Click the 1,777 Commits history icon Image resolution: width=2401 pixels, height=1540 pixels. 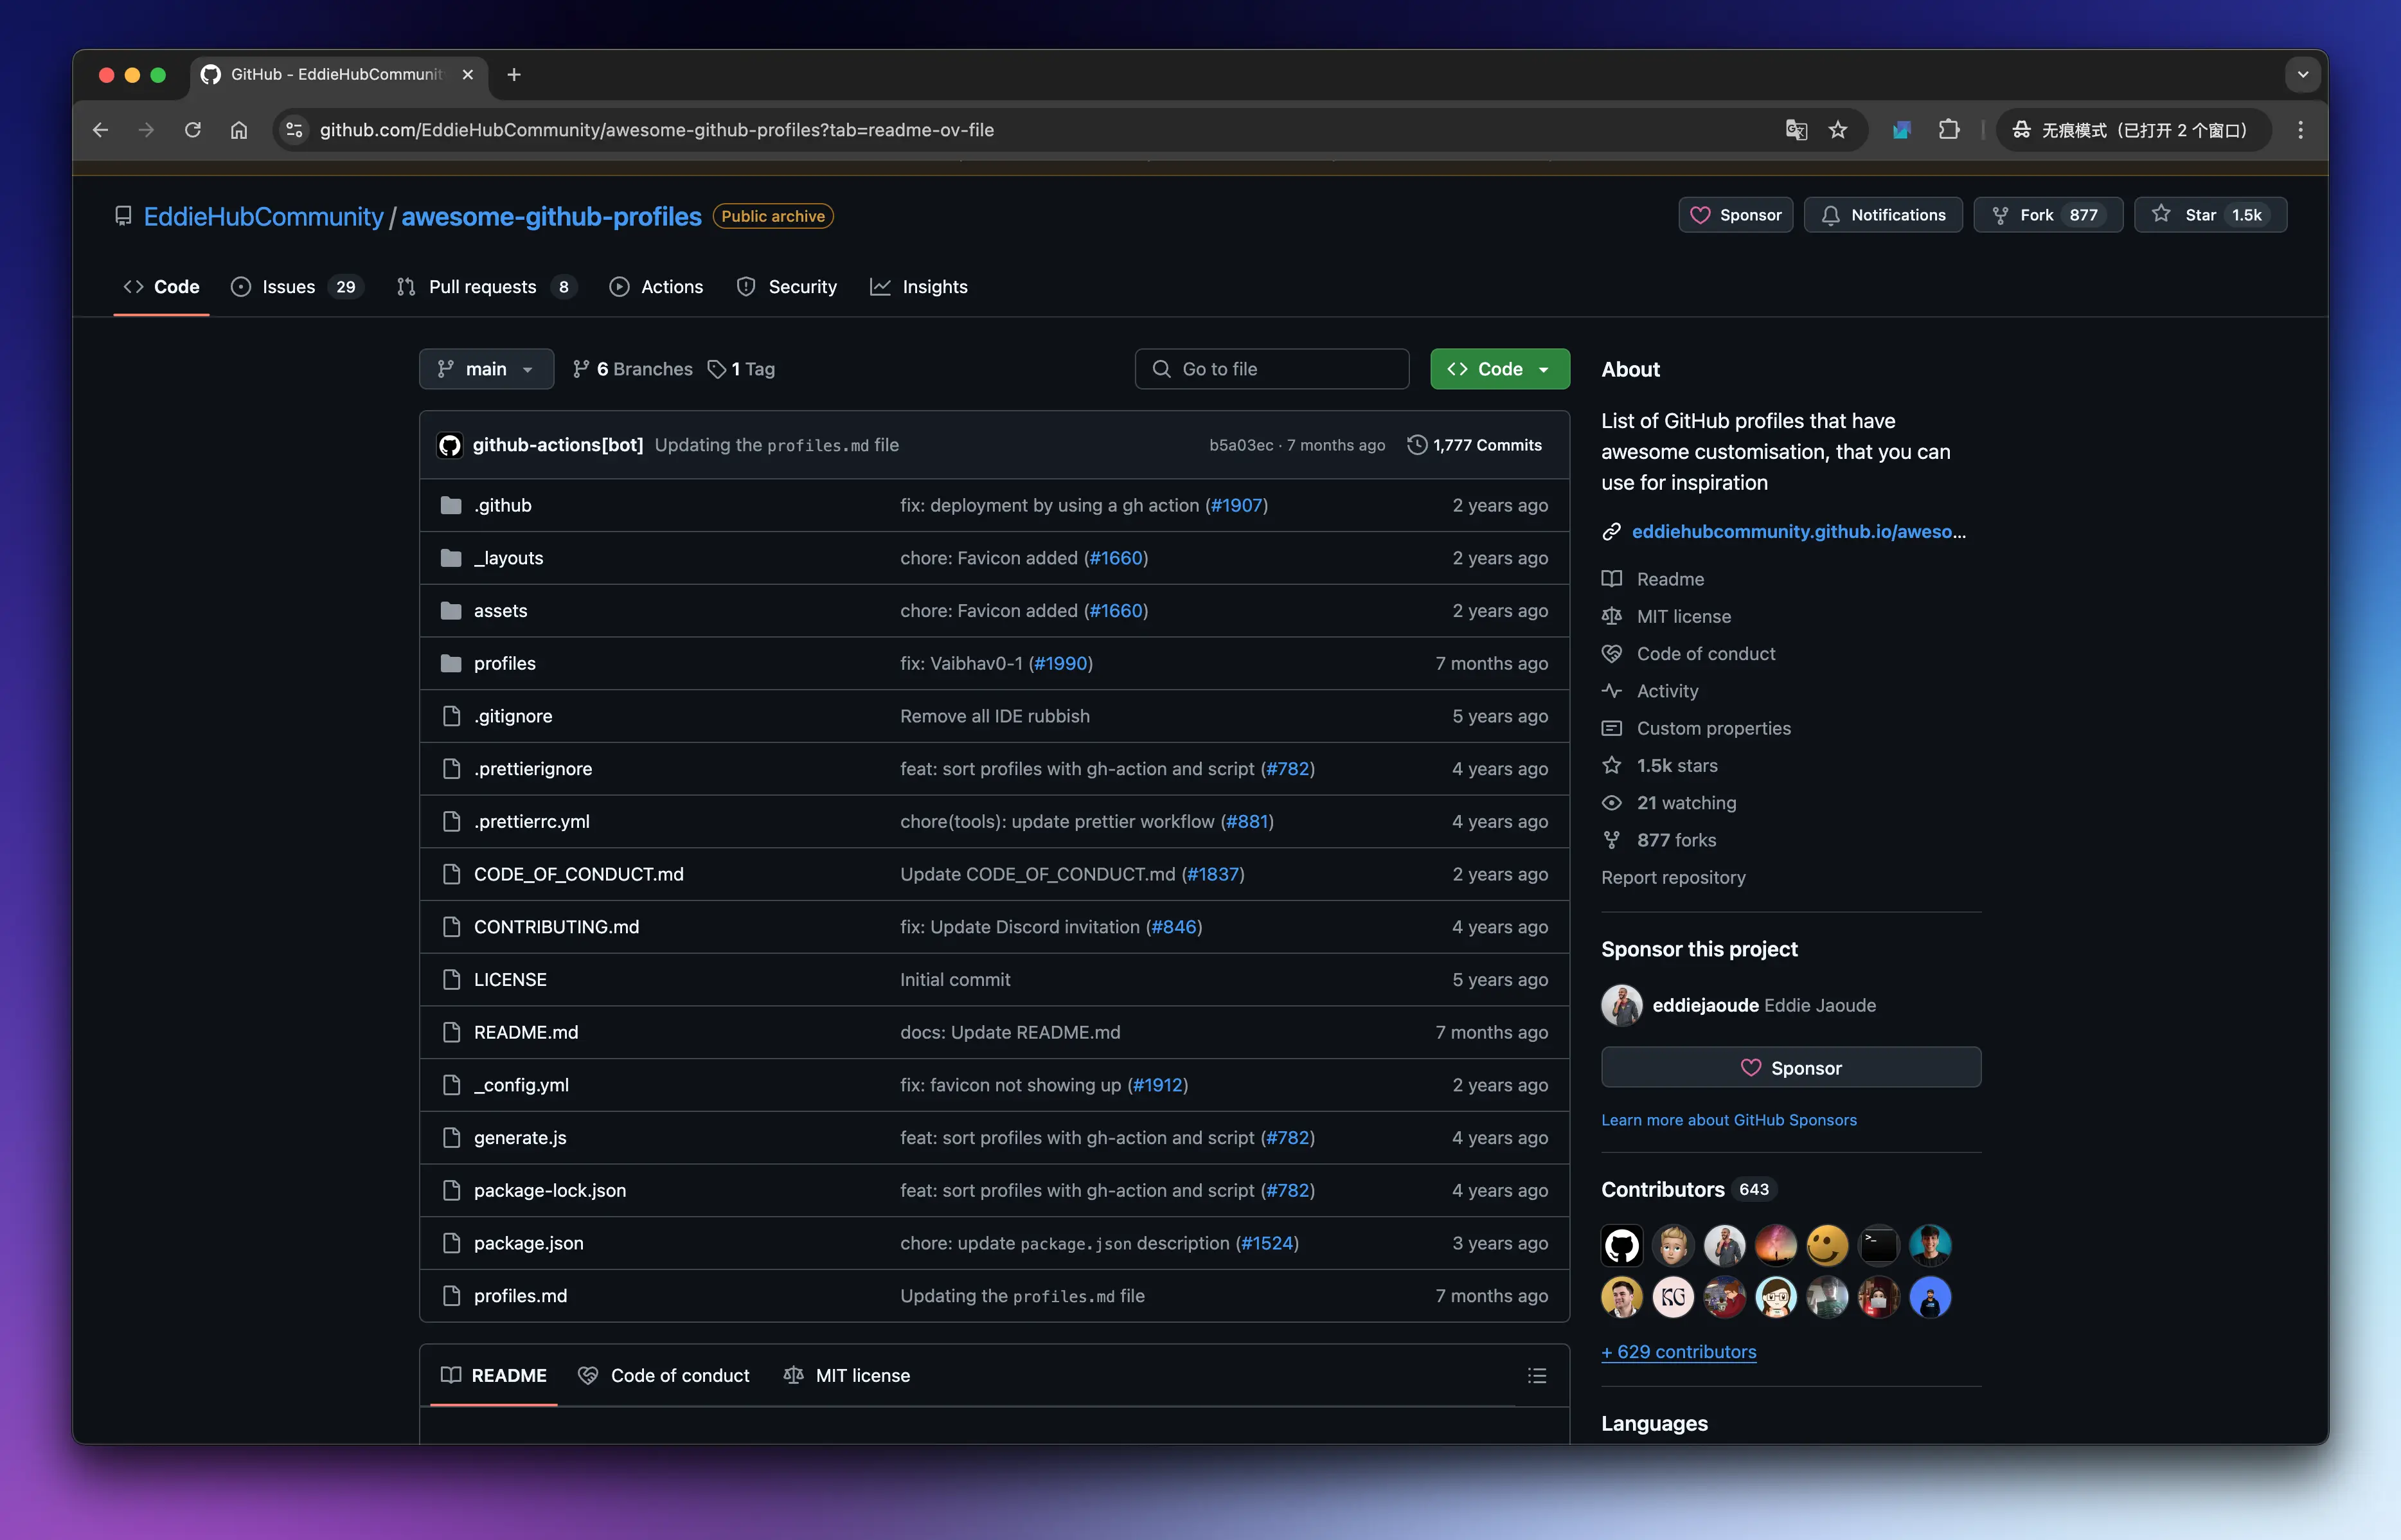pos(1416,445)
